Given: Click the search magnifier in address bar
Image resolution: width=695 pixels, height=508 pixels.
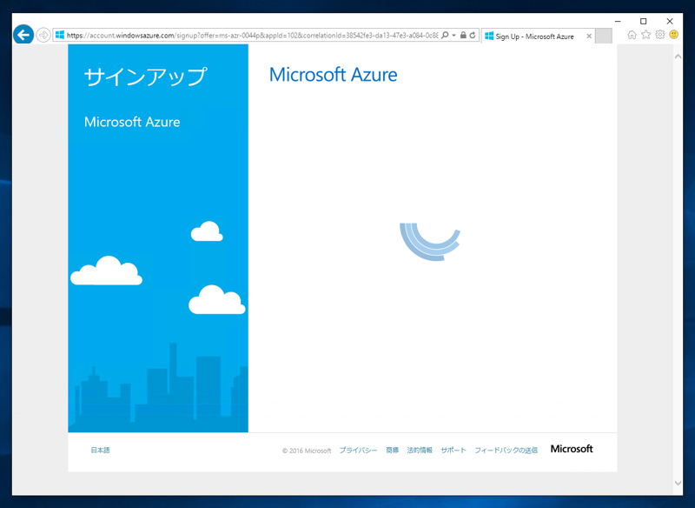Looking at the screenshot, I should [x=445, y=35].
